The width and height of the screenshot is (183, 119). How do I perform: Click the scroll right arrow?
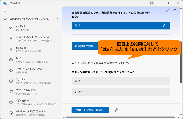coord(178,117)
